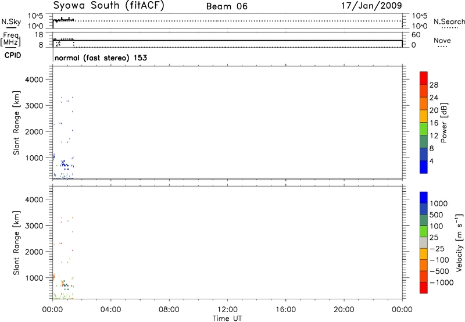The width and height of the screenshot is (465, 322).
Task: Click 'Slant Range [km]' label of power panel
Action: click(16, 123)
